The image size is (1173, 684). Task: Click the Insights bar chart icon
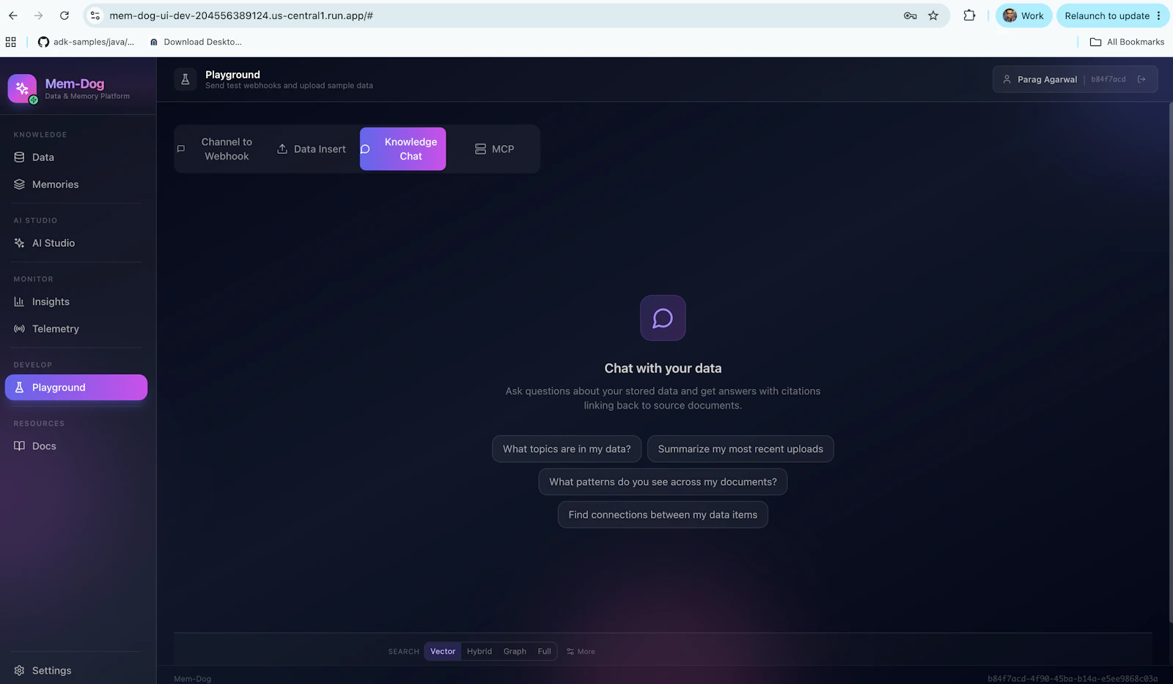pyautogui.click(x=19, y=302)
